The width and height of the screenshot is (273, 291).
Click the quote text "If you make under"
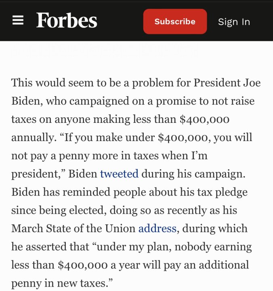(109, 138)
